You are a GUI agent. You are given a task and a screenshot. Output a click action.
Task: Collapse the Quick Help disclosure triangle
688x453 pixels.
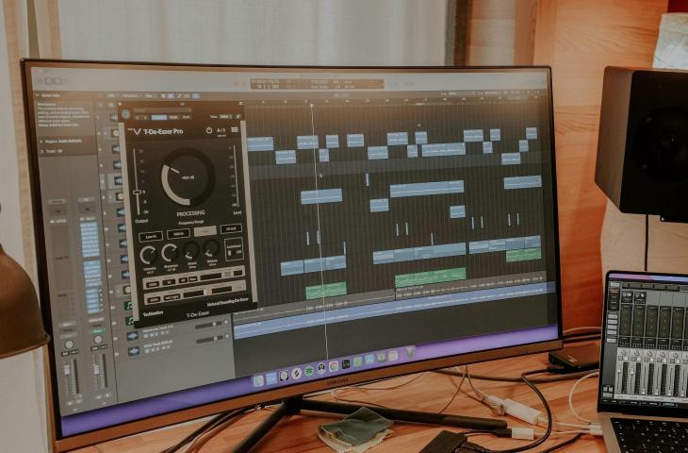tap(38, 95)
